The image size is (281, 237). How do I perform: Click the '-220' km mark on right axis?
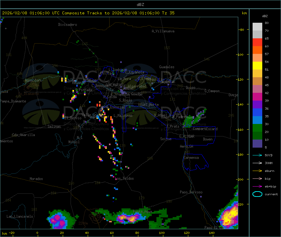tap(239, 204)
